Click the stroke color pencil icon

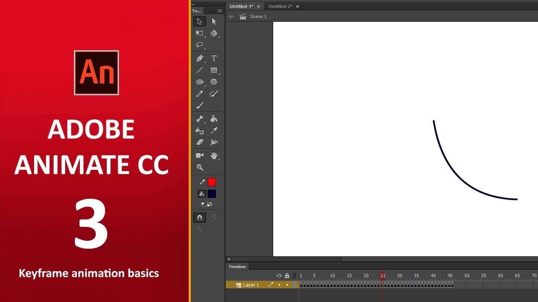coord(202,182)
